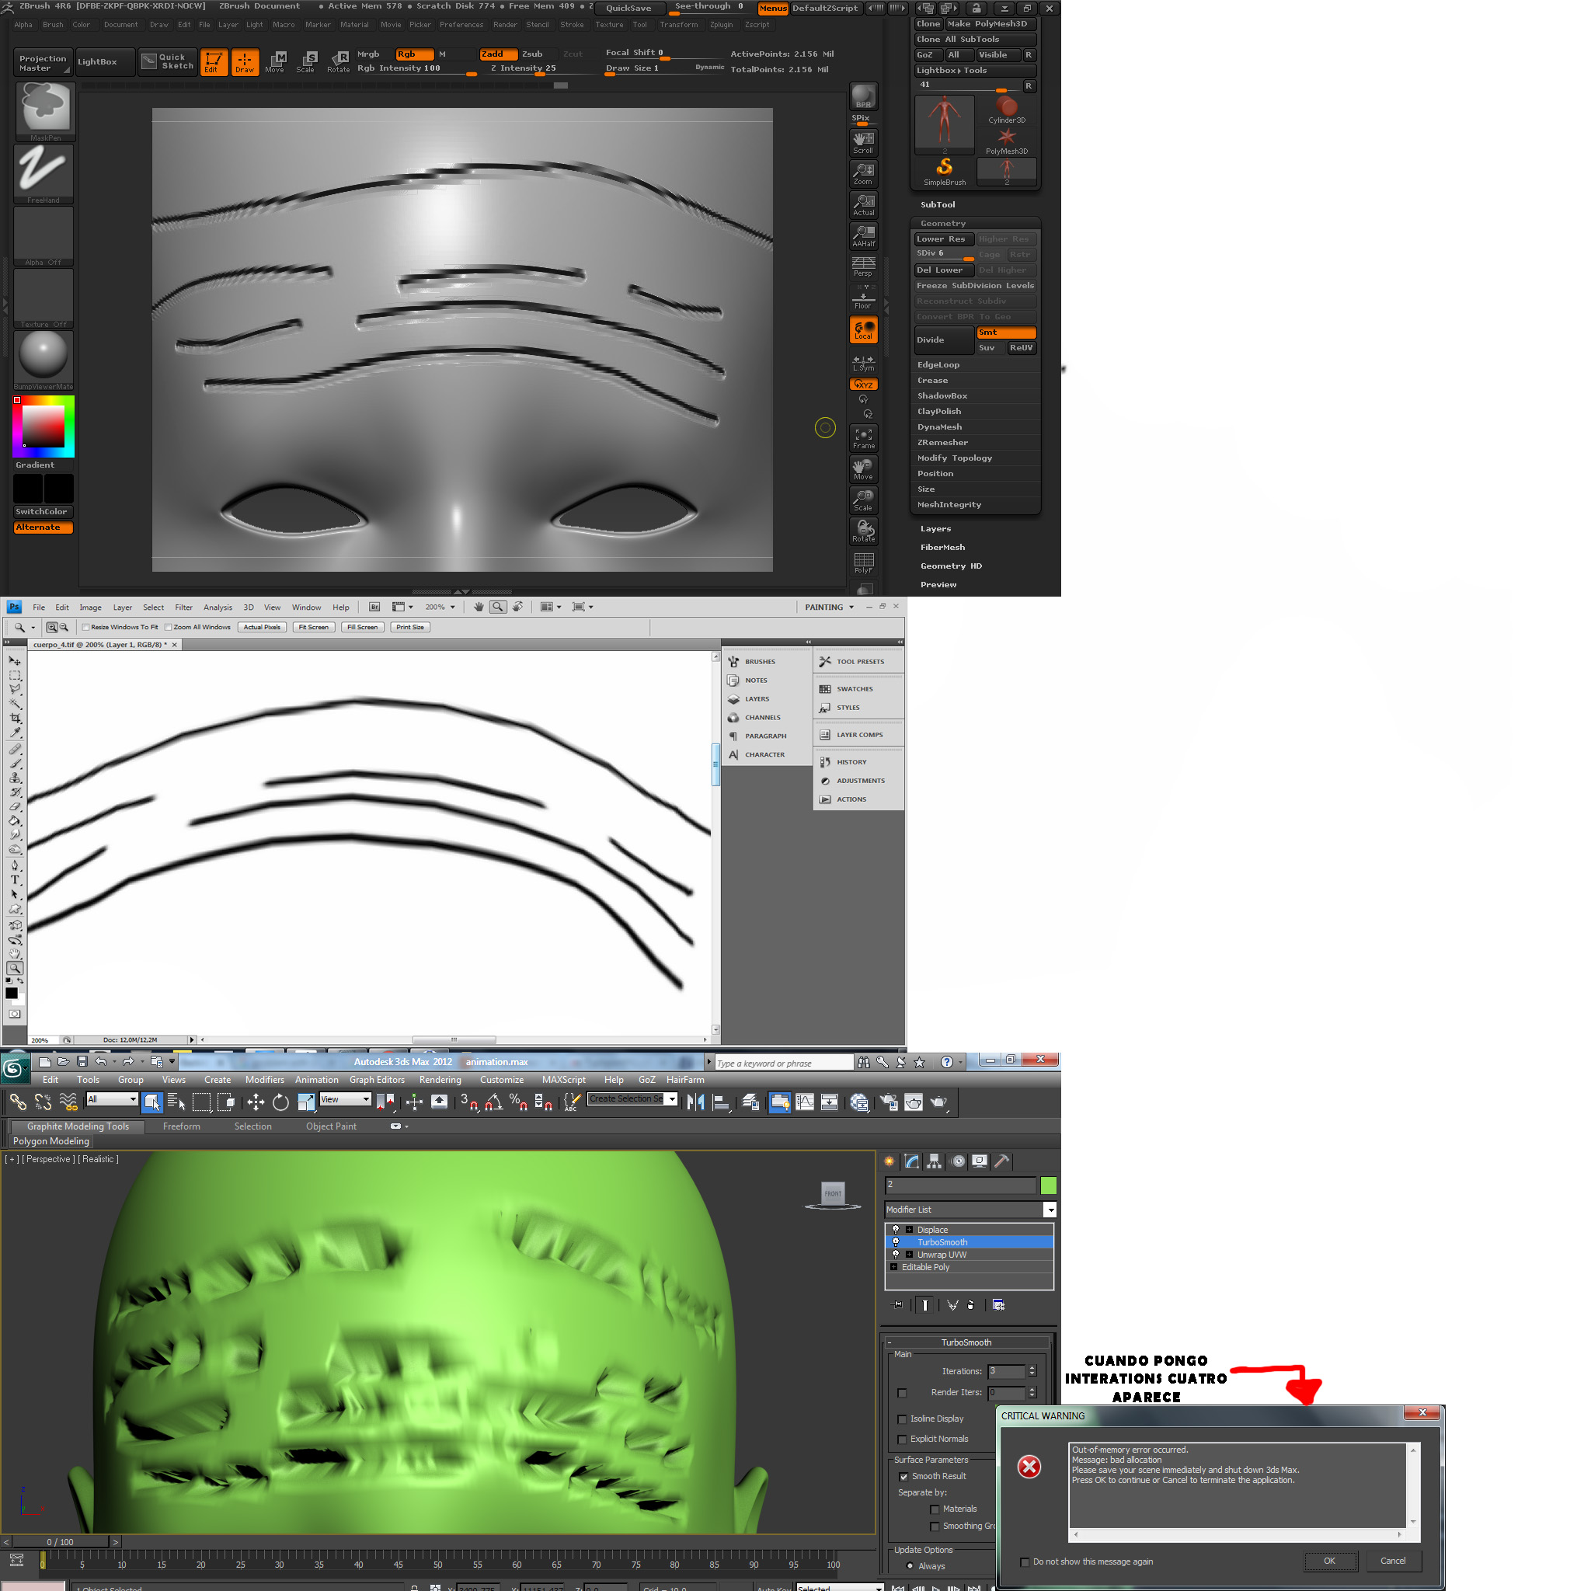Open the PAINTING workspace dropdown
Screen dimensions: 1591x1591
[x=851, y=607]
